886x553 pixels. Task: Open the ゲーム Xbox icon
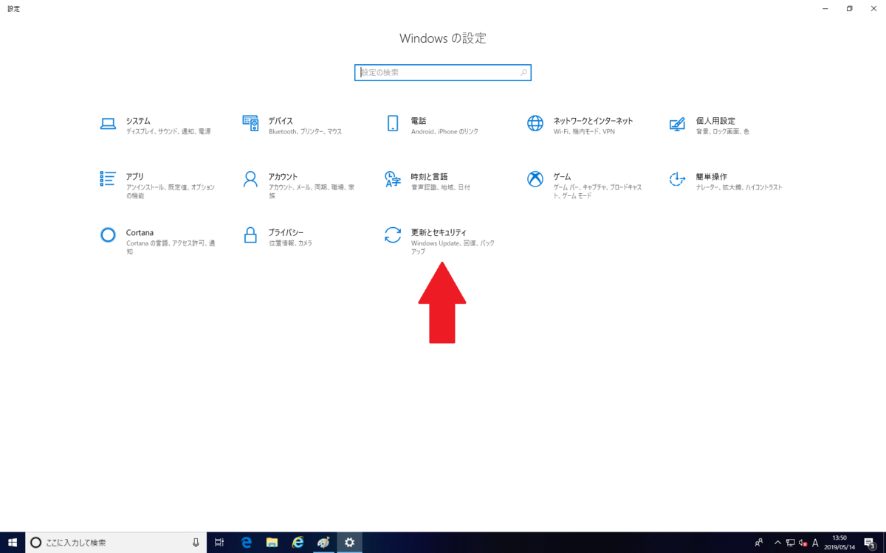coord(535,179)
